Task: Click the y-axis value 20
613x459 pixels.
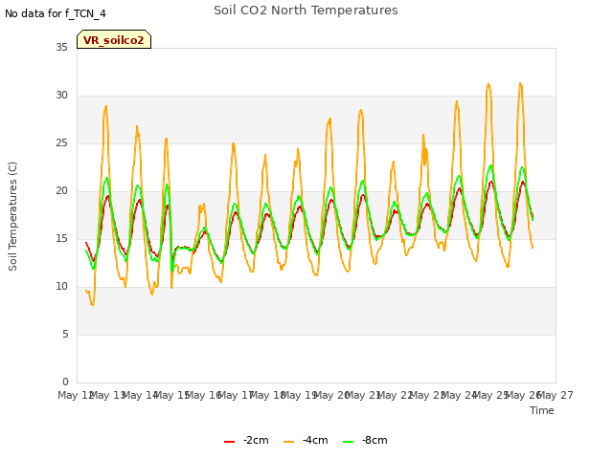Action: pyautogui.click(x=61, y=191)
